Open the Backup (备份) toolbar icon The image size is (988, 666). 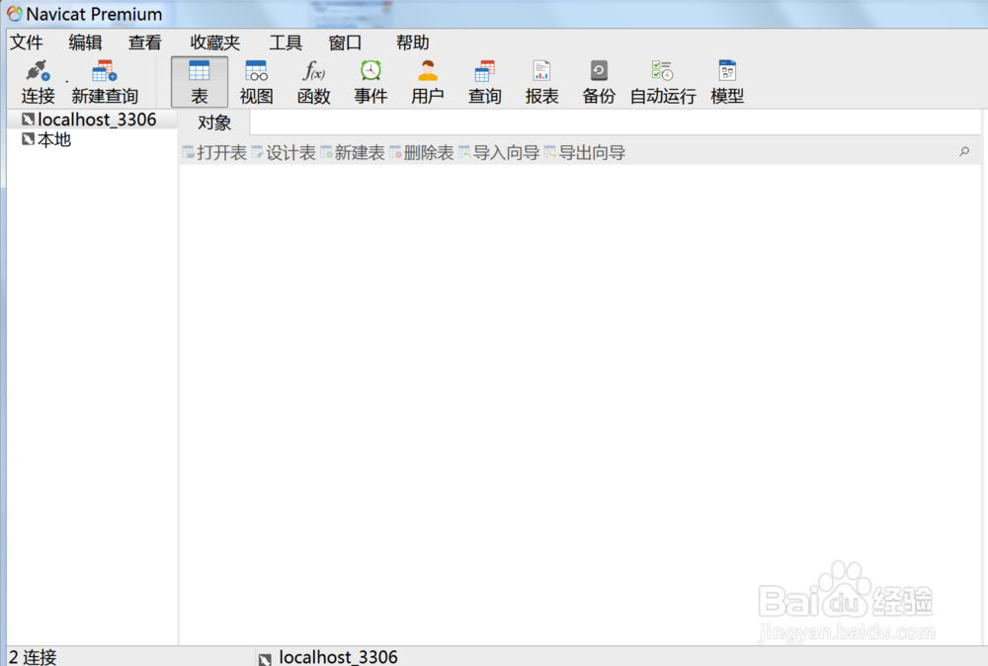[x=599, y=70]
